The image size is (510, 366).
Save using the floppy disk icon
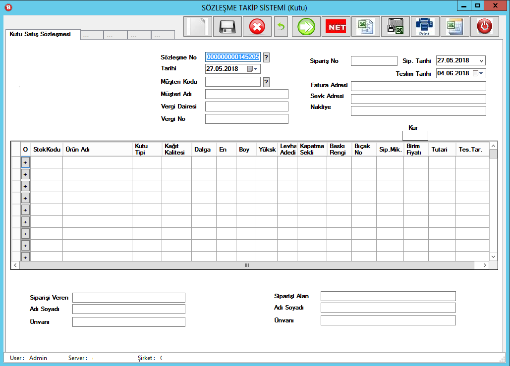[x=227, y=26]
